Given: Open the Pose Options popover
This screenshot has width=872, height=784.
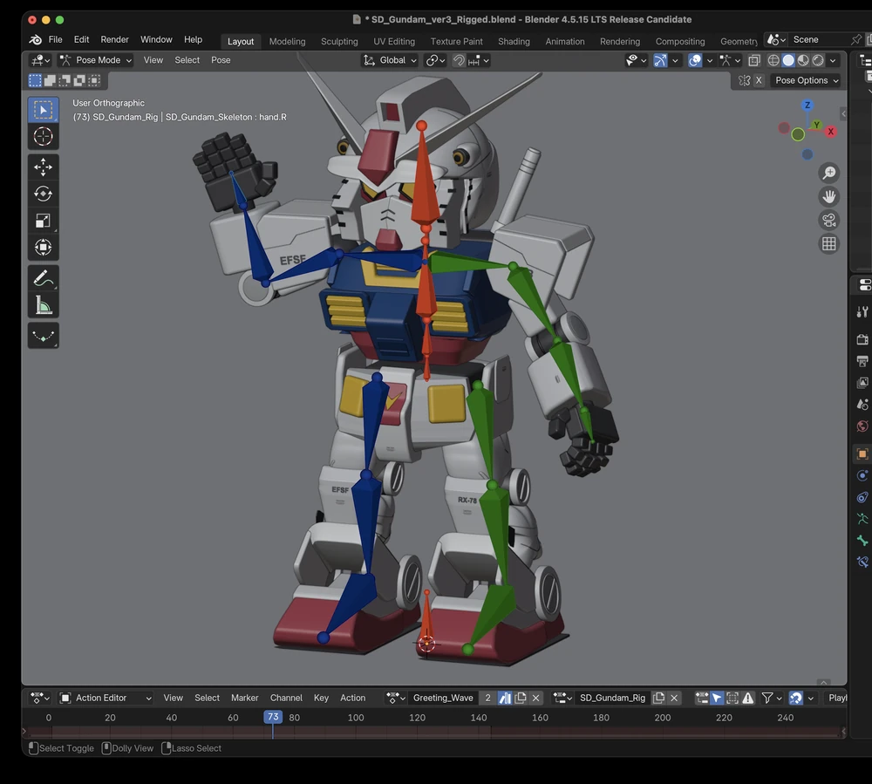Looking at the screenshot, I should 807,80.
